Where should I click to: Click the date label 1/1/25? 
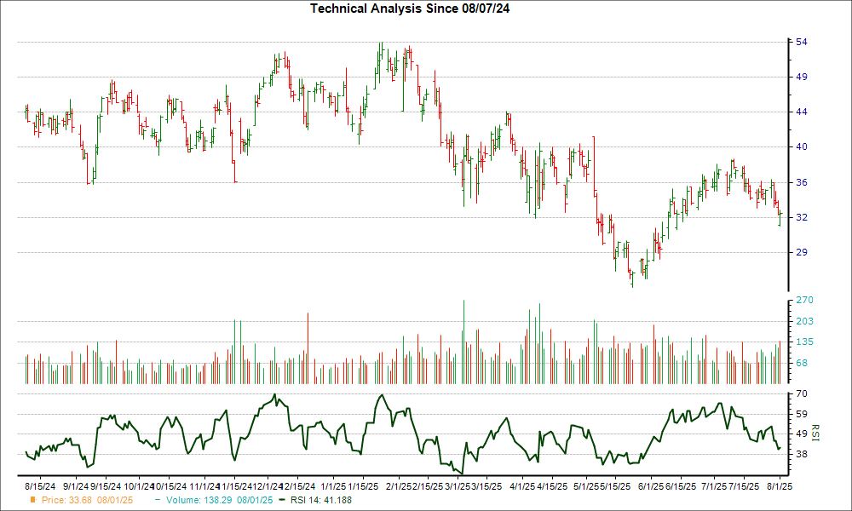[333, 486]
